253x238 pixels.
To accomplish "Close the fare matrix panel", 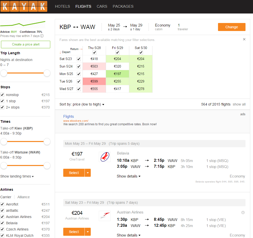I will click(244, 39).
